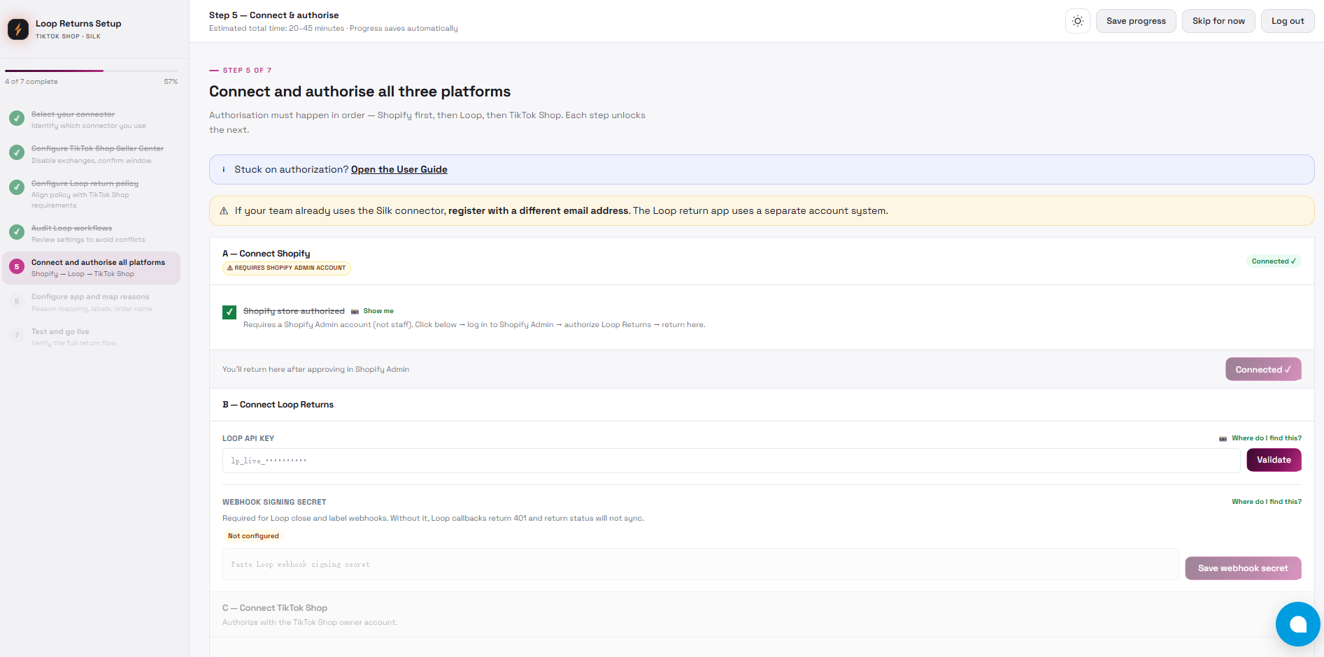The height and width of the screenshot is (657, 1324).
Task: Open the Test and go live step
Action: tap(91, 337)
